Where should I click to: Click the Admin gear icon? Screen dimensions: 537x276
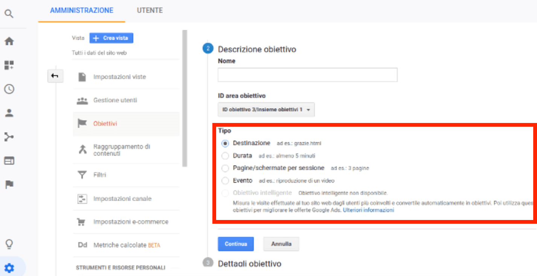[9, 268]
